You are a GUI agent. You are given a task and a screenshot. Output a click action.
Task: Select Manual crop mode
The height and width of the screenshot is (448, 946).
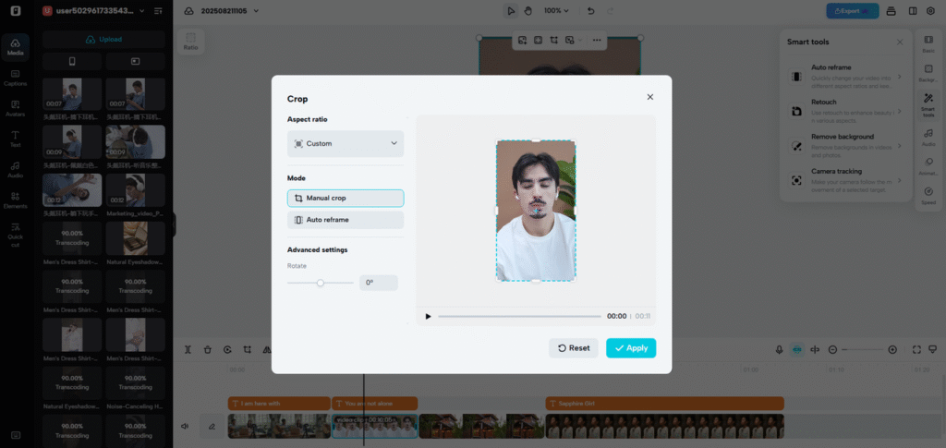click(x=346, y=198)
